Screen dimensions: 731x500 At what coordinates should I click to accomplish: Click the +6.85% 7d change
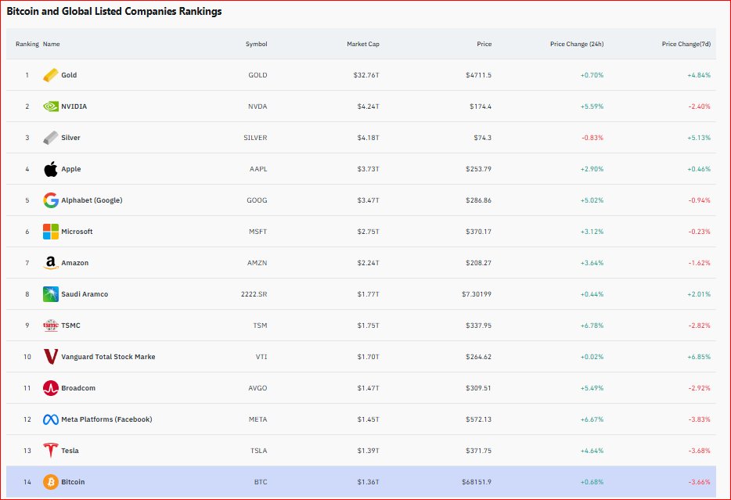pyautogui.click(x=699, y=357)
